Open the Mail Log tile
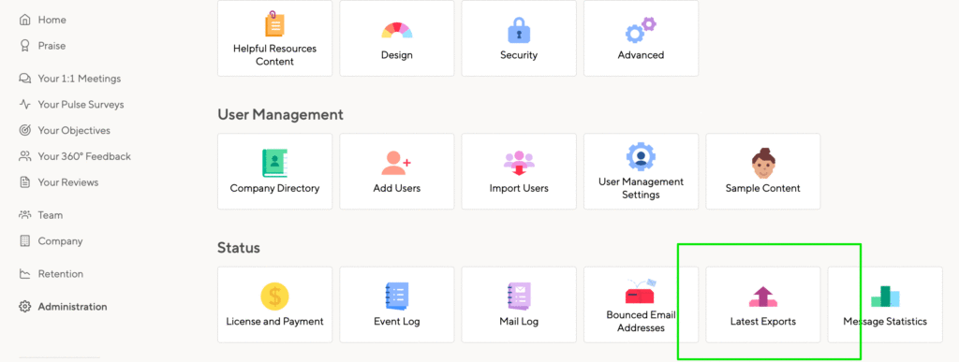Screen dimensions: 959x362 click(x=519, y=305)
